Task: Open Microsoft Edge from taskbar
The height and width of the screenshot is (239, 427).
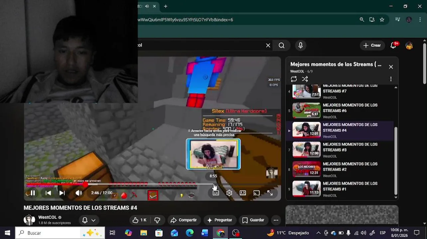Action: [190, 233]
